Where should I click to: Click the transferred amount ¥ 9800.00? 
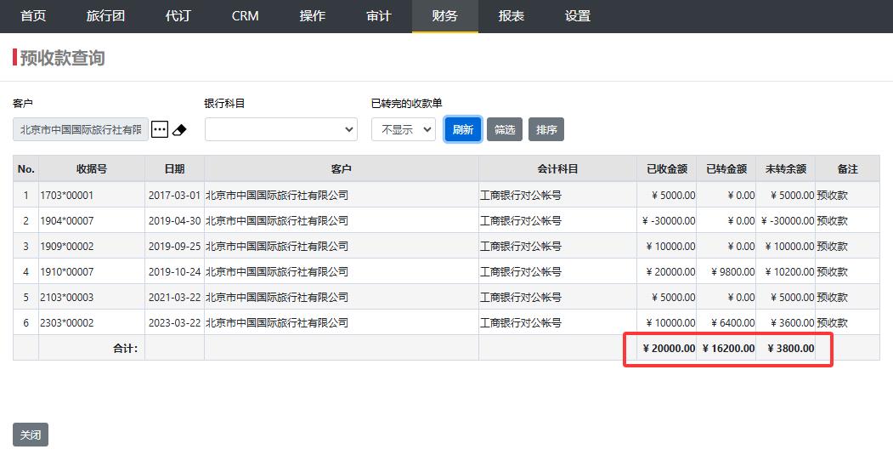[733, 272]
